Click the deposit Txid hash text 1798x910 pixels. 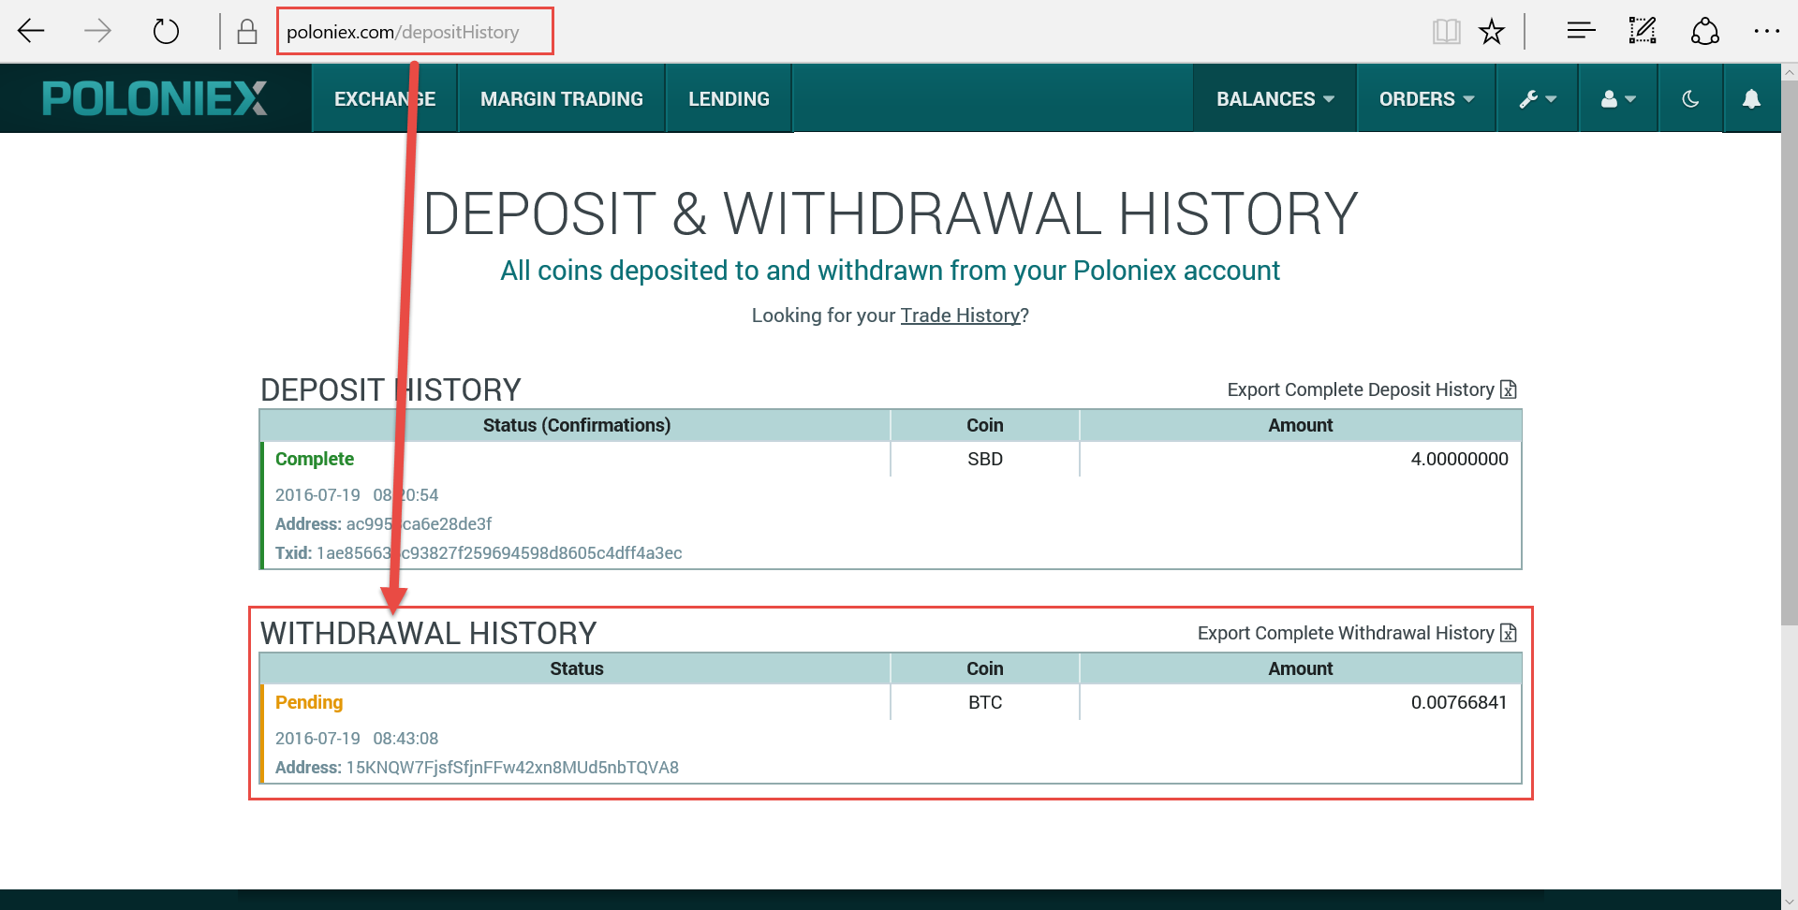(x=499, y=553)
